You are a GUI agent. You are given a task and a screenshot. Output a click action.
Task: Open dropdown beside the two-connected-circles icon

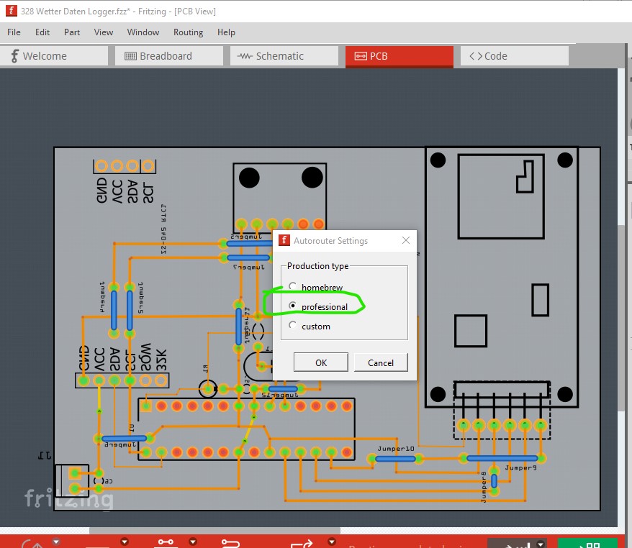(193, 542)
